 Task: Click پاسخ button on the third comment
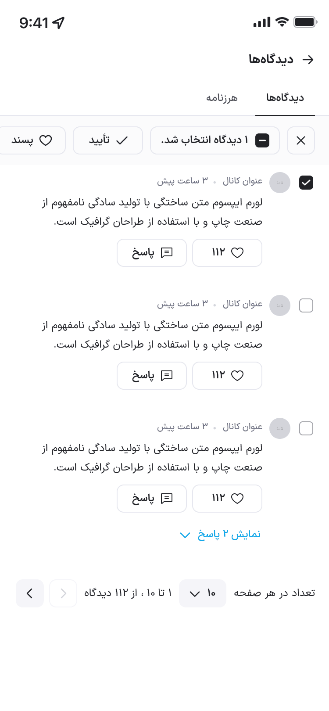click(x=152, y=499)
